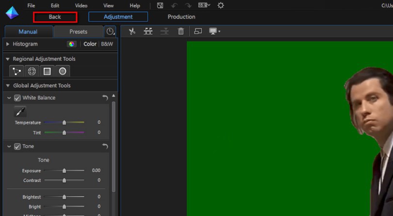The image size is (393, 216).
Task: Go to the Production mode
Action: (x=181, y=17)
